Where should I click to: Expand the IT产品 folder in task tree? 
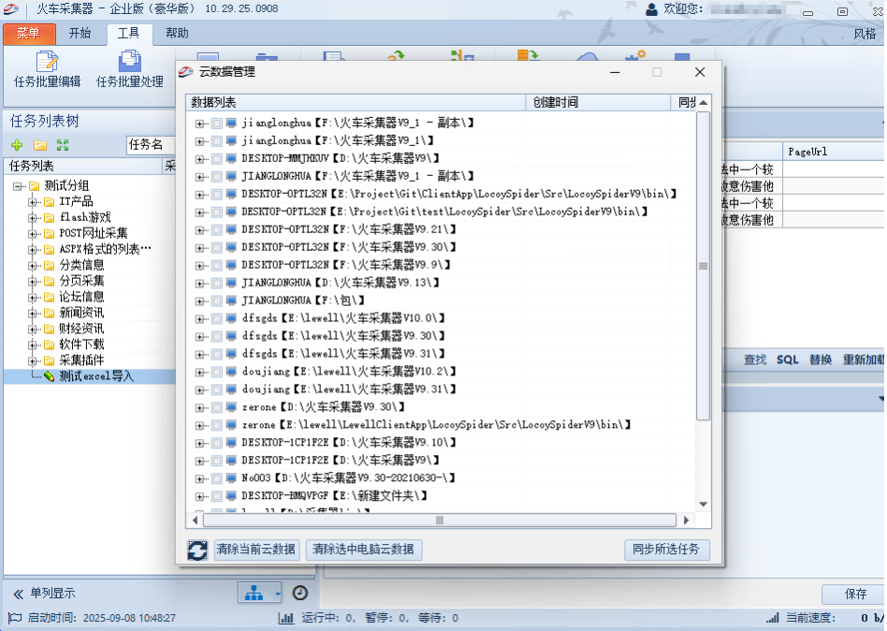point(33,201)
